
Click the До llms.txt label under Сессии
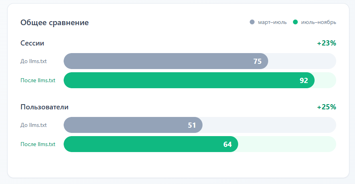(x=34, y=61)
